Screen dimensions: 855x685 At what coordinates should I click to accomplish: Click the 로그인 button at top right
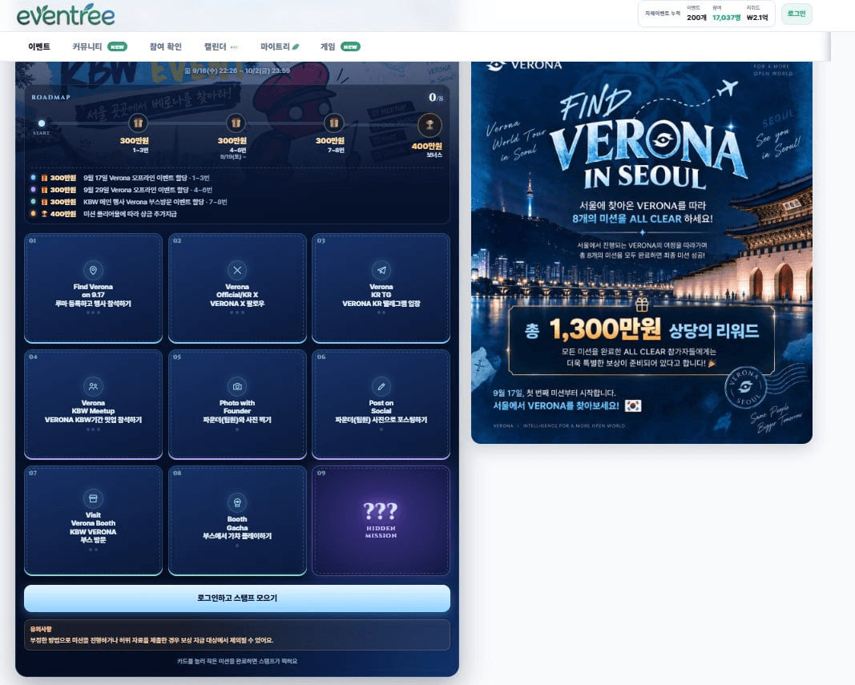coord(797,14)
